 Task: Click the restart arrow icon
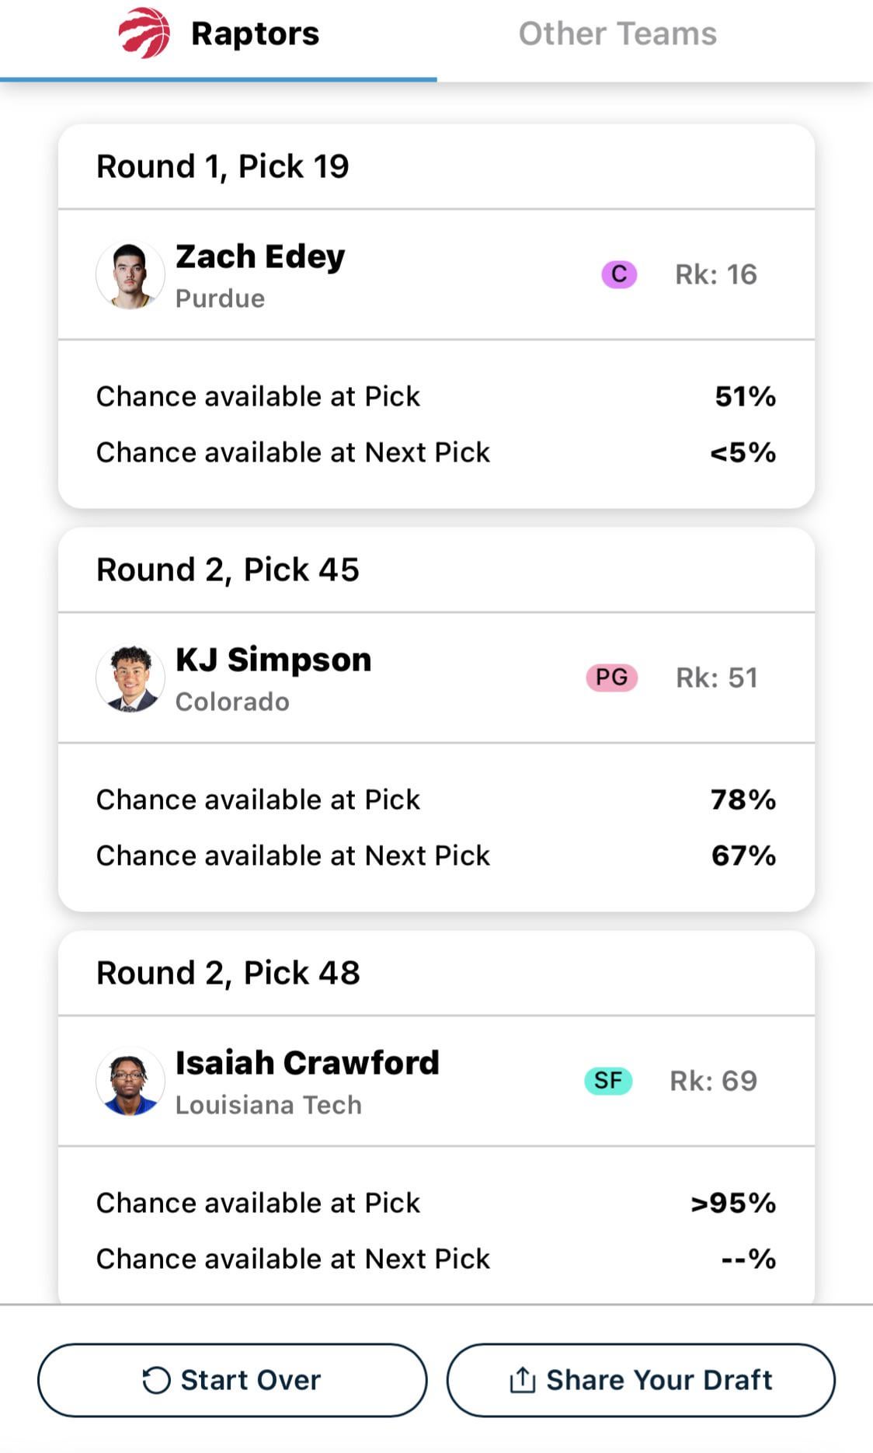(x=156, y=1381)
